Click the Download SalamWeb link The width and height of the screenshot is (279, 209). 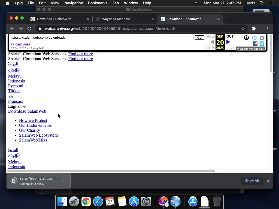click(x=27, y=111)
